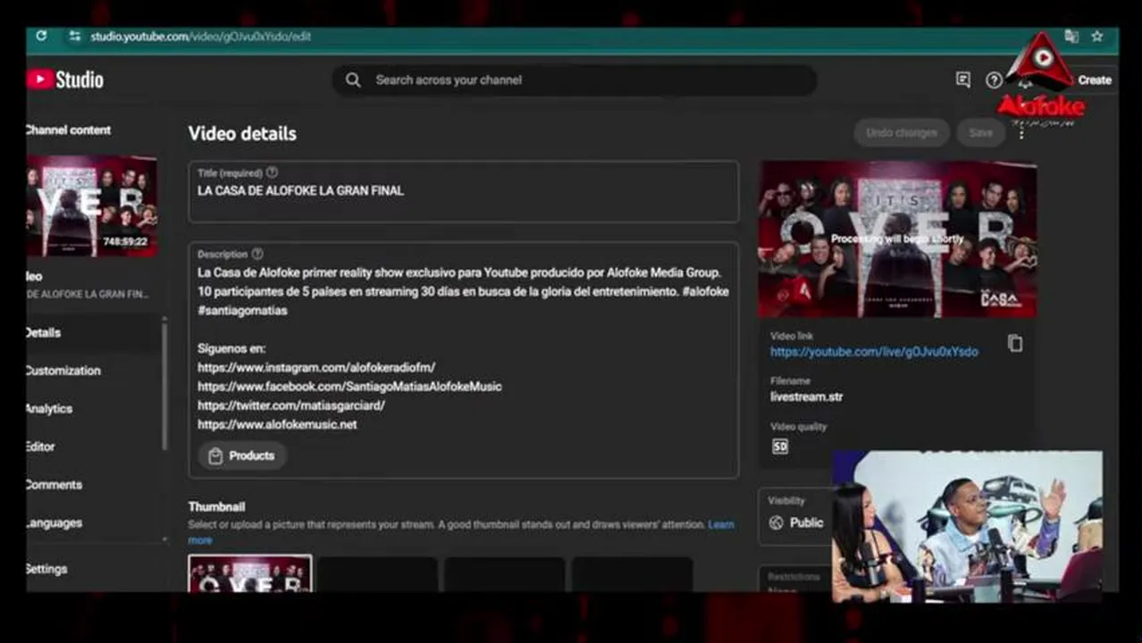Click the Restrictions label
Image resolution: width=1142 pixels, height=643 pixels.
tap(794, 578)
